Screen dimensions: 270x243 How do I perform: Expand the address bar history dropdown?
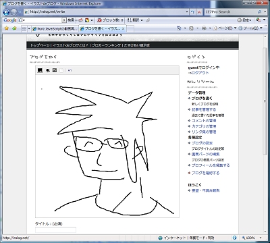(187, 12)
